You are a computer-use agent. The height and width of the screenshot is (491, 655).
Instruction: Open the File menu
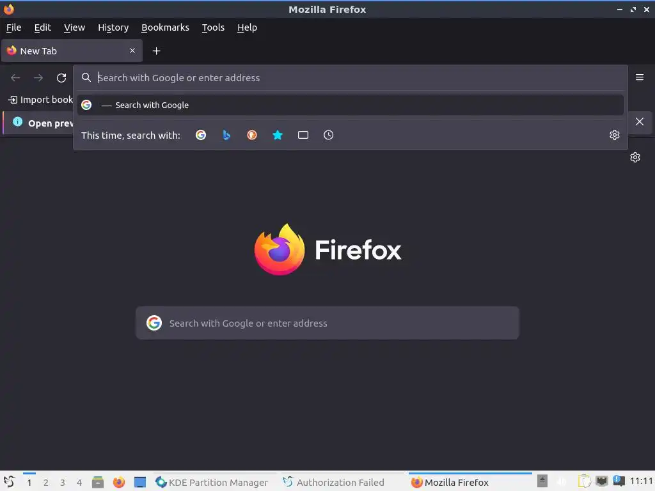13,27
